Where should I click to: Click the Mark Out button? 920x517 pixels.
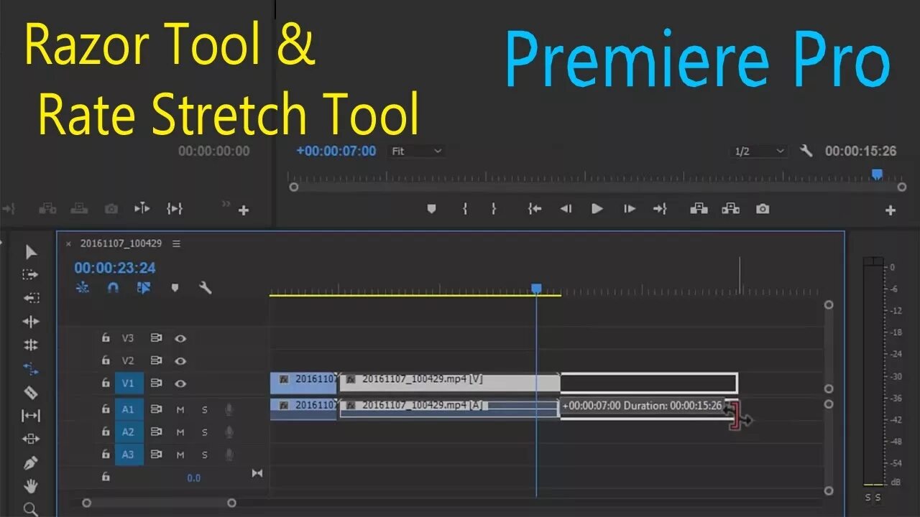[x=494, y=209]
